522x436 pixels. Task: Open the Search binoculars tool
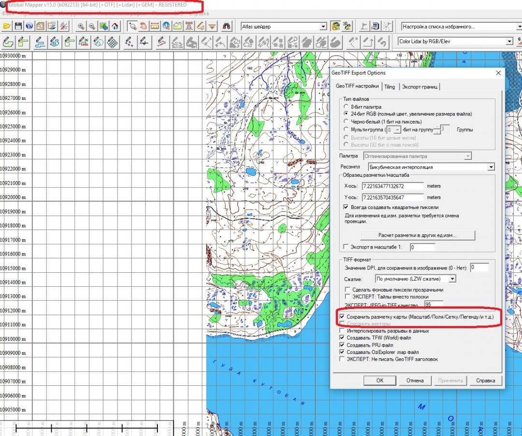[x=227, y=27]
